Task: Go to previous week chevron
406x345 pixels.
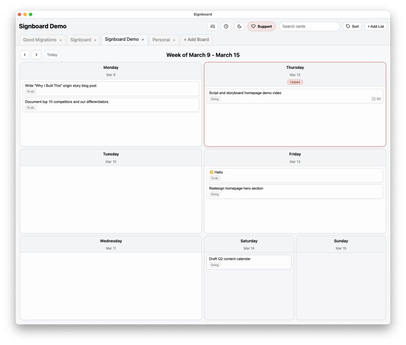Action: pyautogui.click(x=25, y=55)
